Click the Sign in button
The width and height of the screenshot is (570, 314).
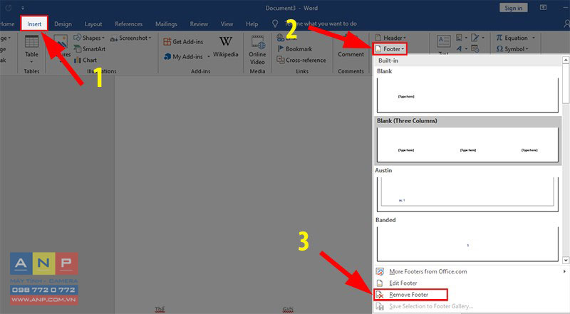point(513,8)
